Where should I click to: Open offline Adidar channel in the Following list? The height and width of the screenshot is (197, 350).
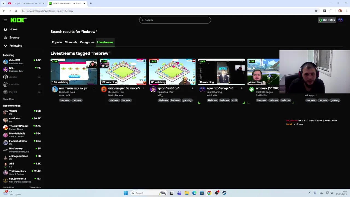[x=22, y=77]
